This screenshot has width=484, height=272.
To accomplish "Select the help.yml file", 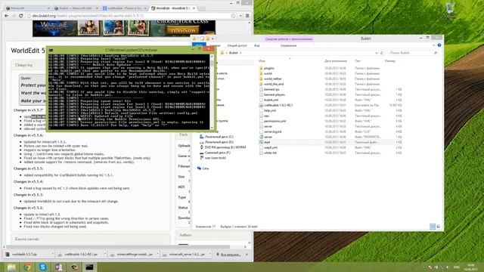I will pos(270,110).
